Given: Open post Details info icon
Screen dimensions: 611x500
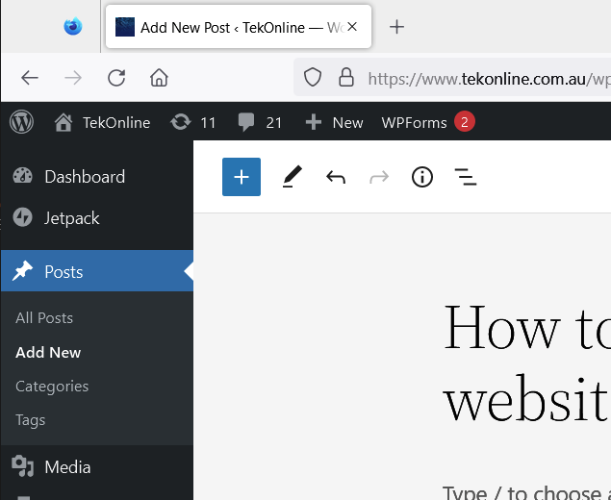Looking at the screenshot, I should point(421,177).
